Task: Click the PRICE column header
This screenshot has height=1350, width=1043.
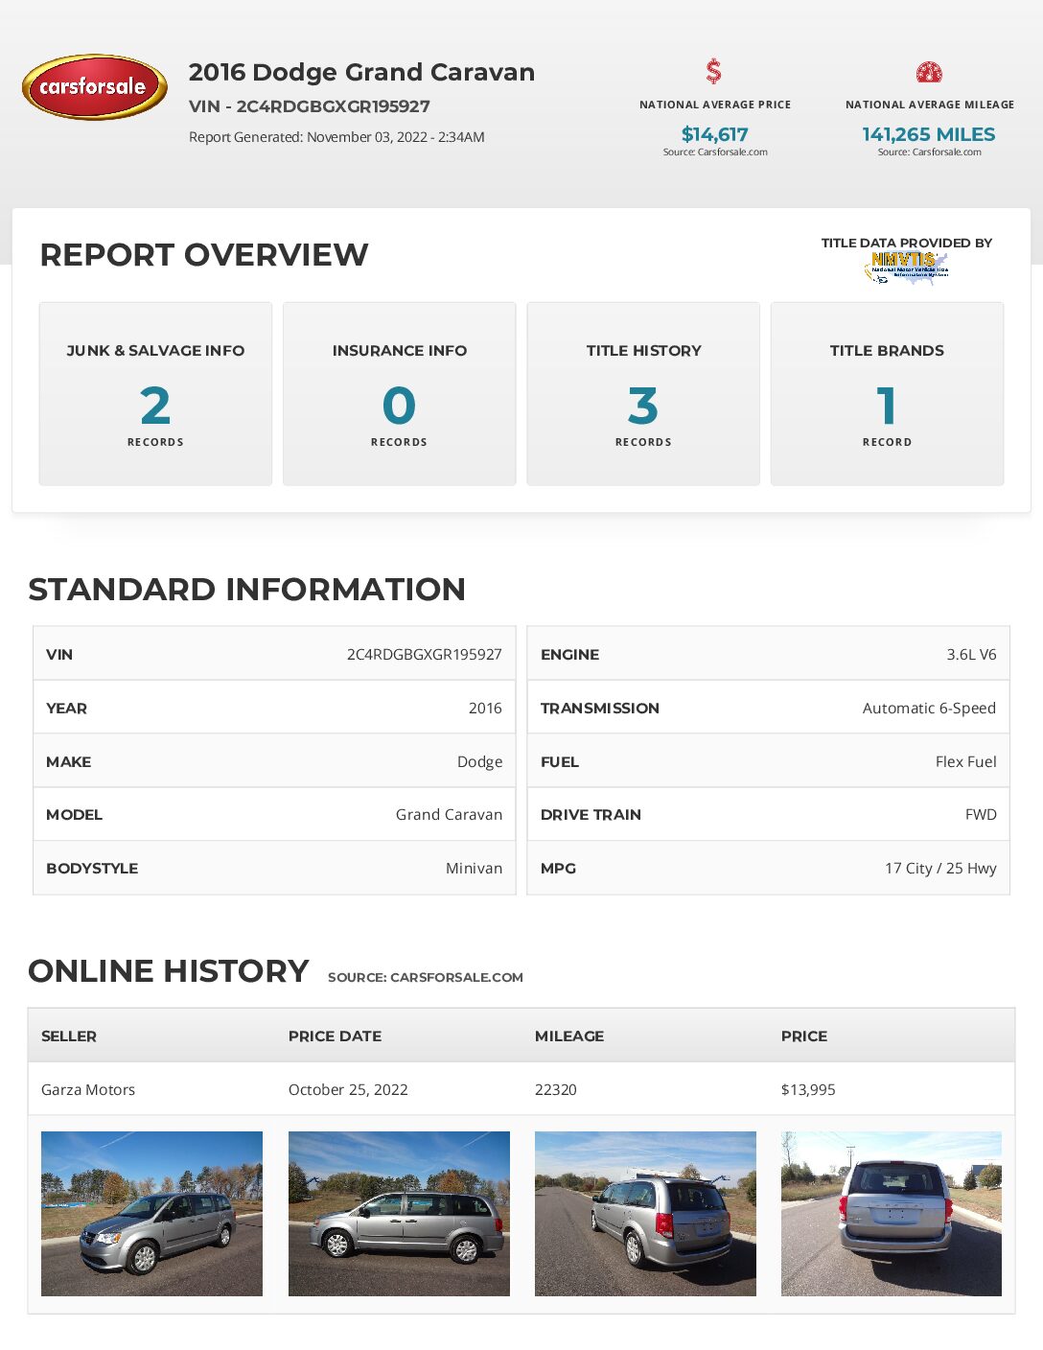Action: (804, 1036)
